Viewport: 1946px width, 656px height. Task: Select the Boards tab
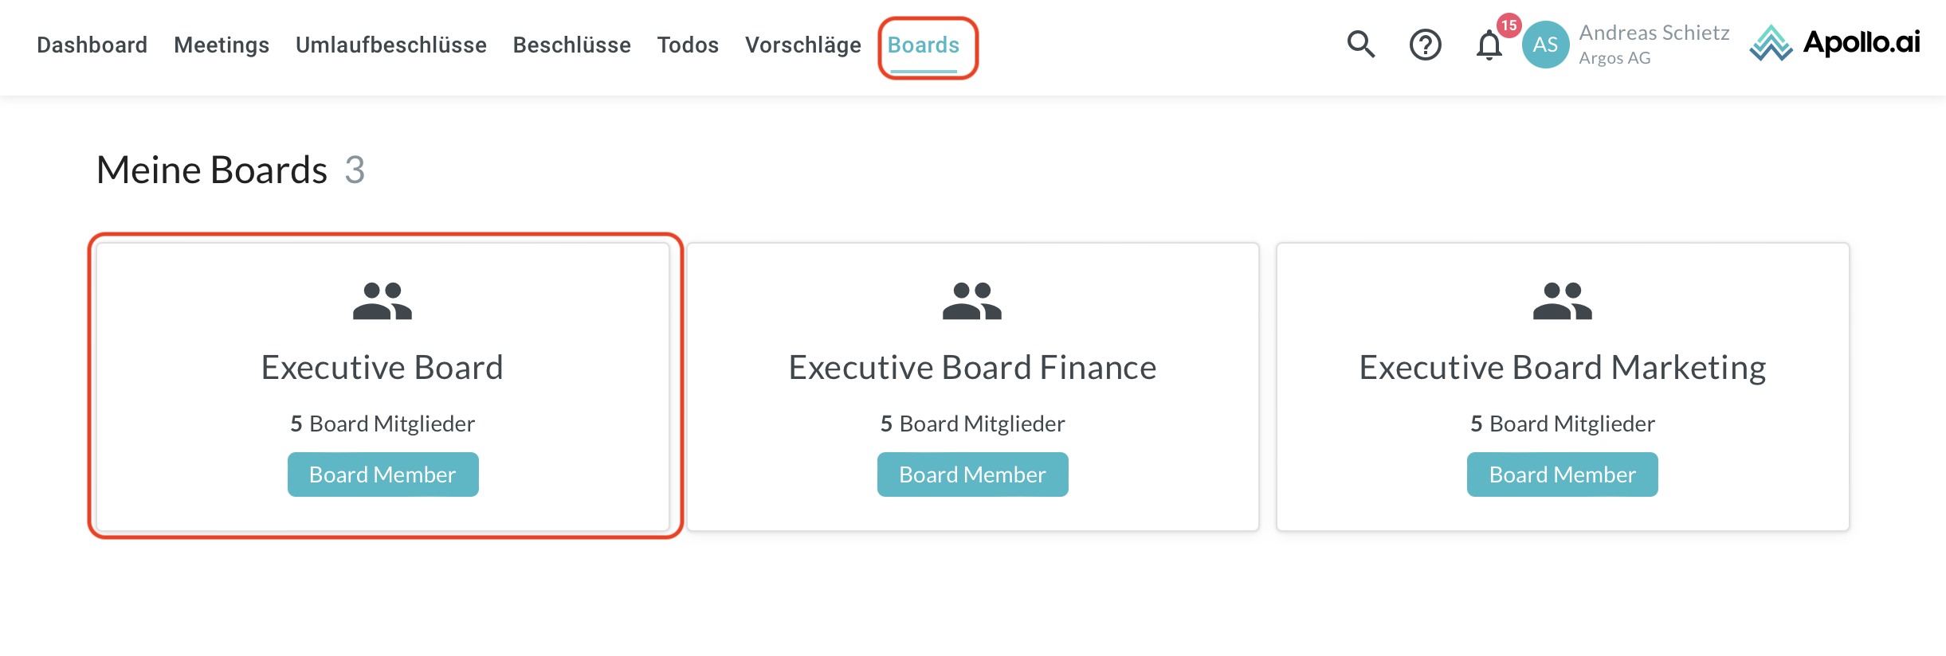click(924, 45)
